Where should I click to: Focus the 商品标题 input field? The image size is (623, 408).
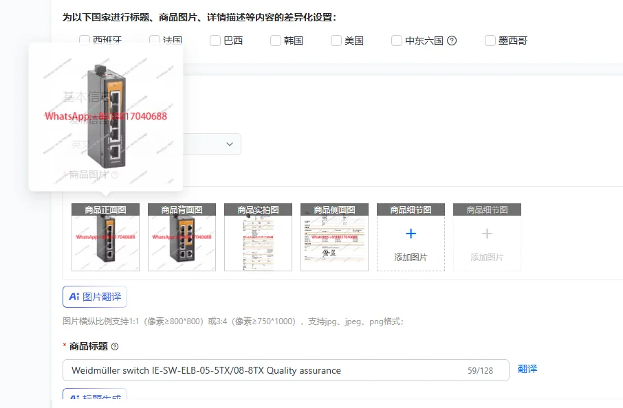[285, 370]
